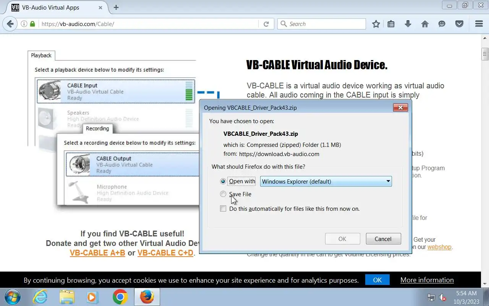
Task: Open the taskbar clock showing 5:54 AM
Action: tap(466, 297)
